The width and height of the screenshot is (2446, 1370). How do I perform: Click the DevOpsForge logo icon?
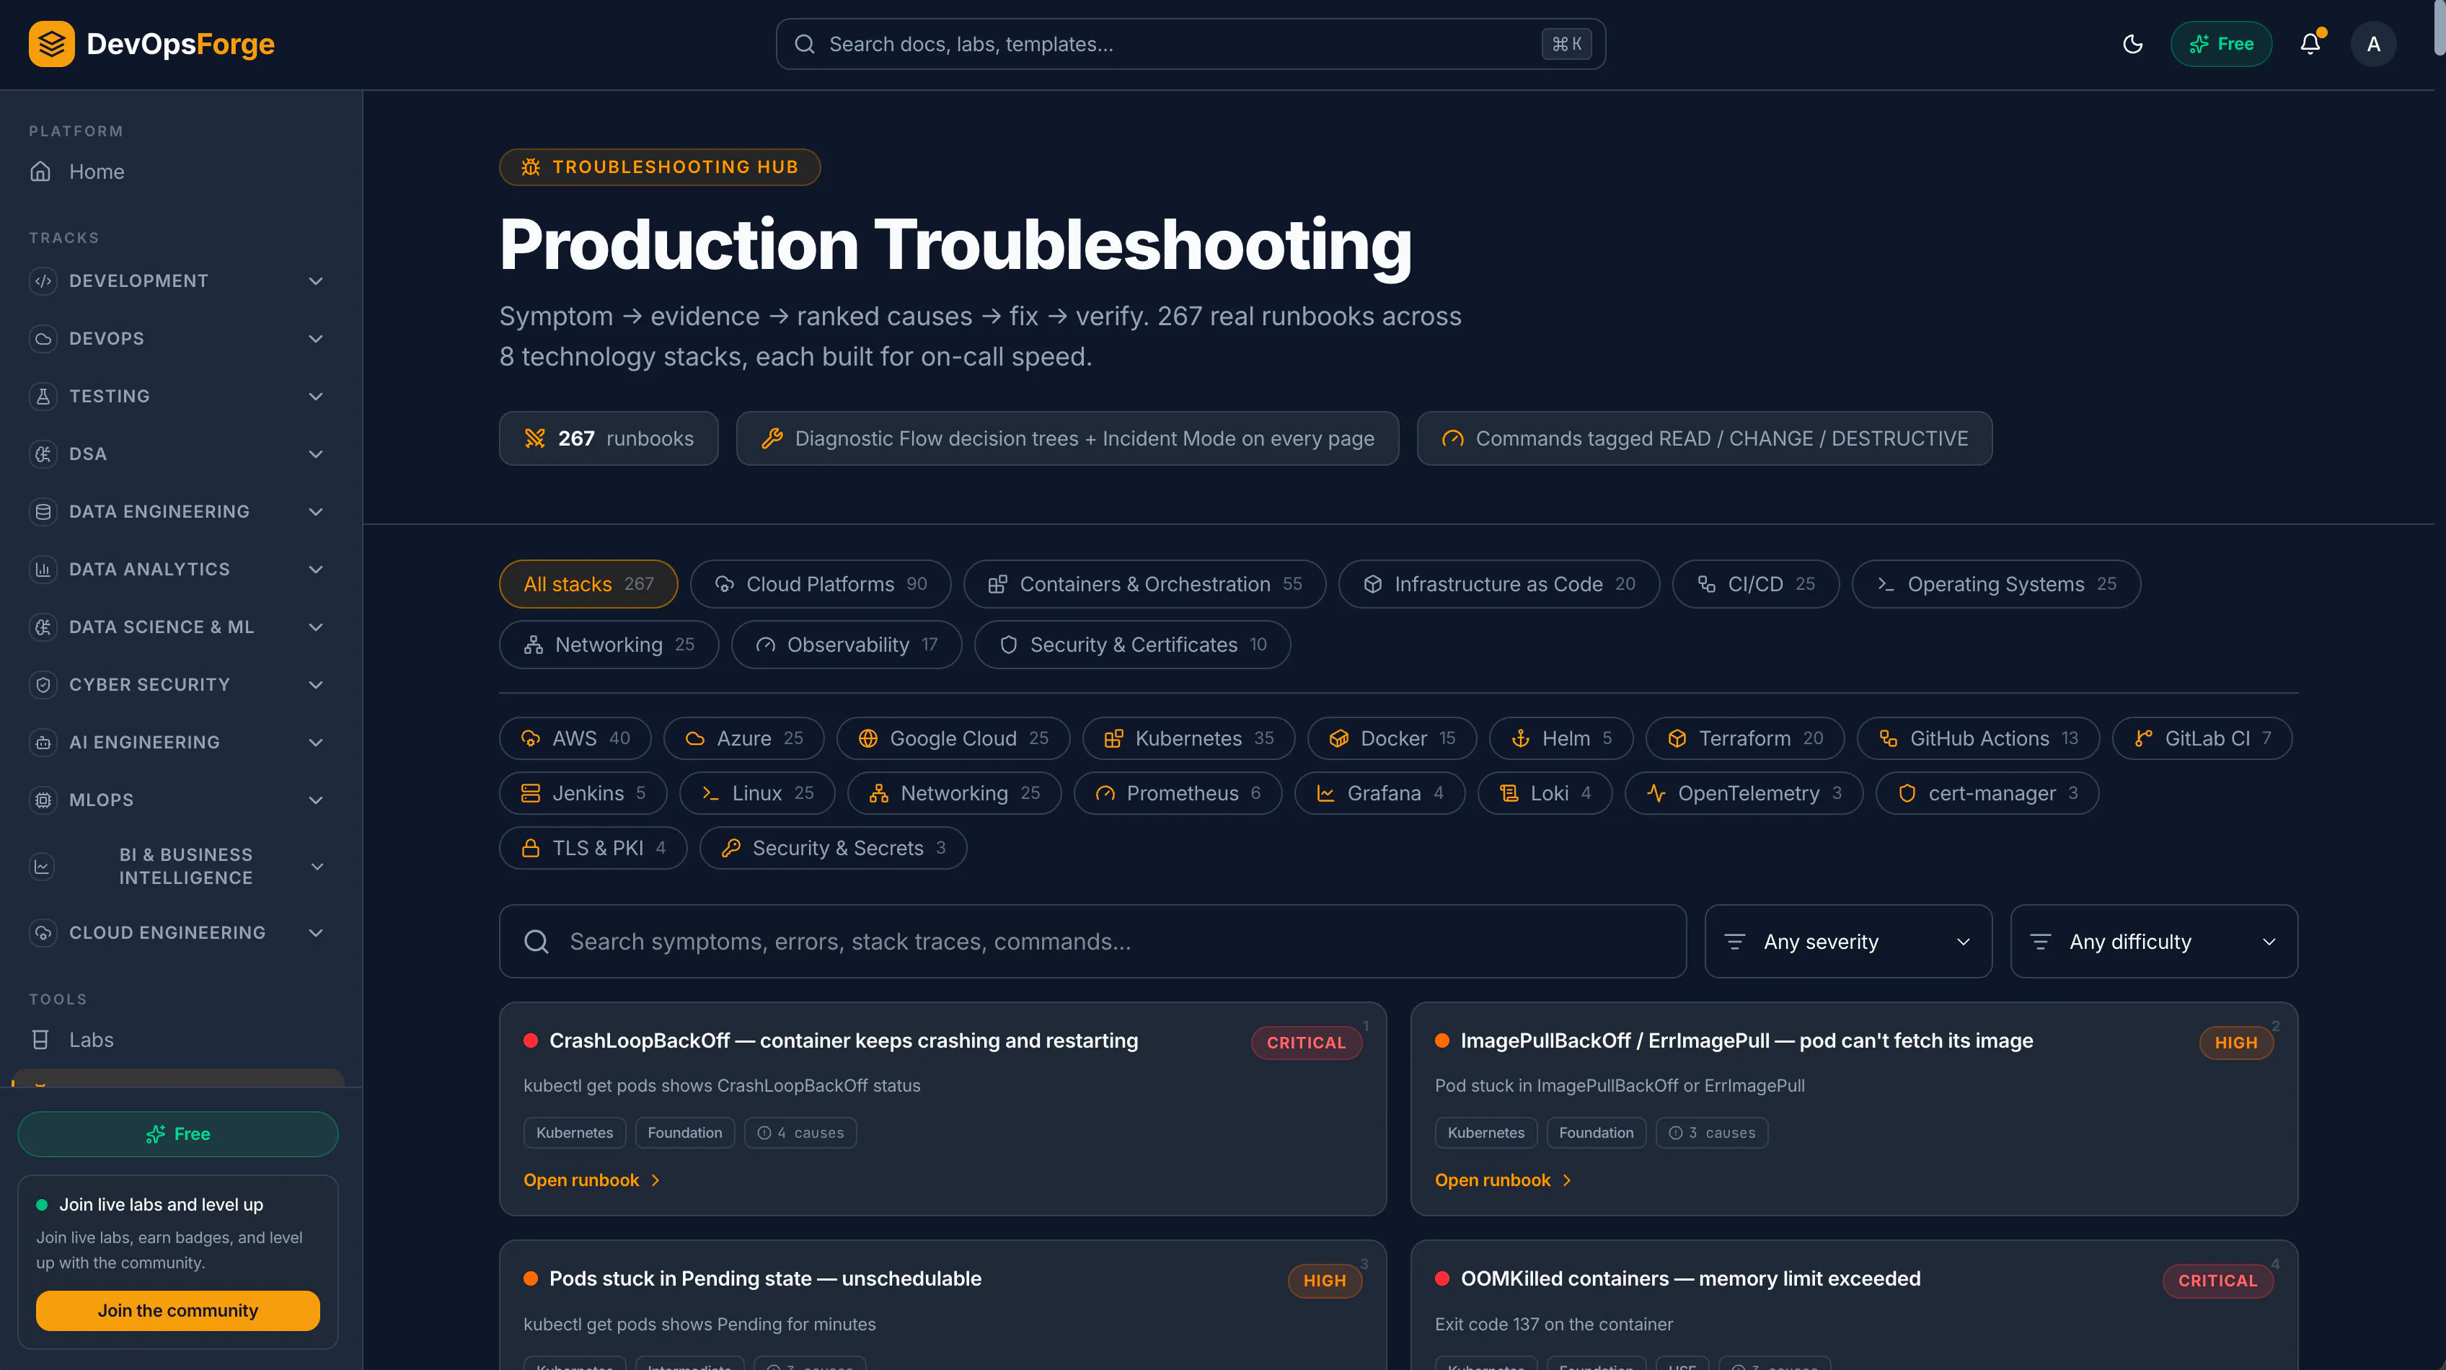(x=51, y=44)
